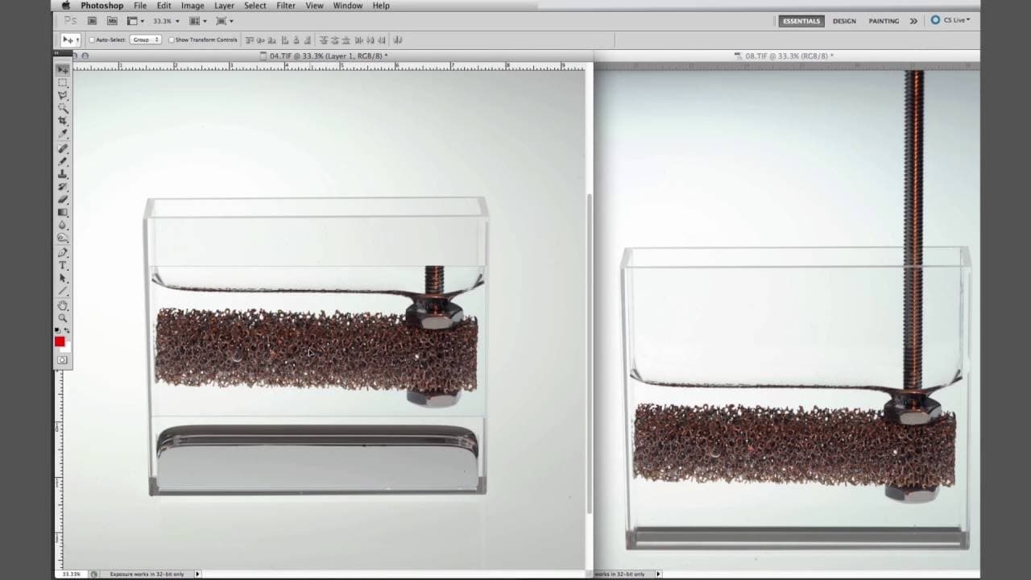This screenshot has height=580, width=1031.
Task: Open the Move tool preset picker
Action: [71, 39]
